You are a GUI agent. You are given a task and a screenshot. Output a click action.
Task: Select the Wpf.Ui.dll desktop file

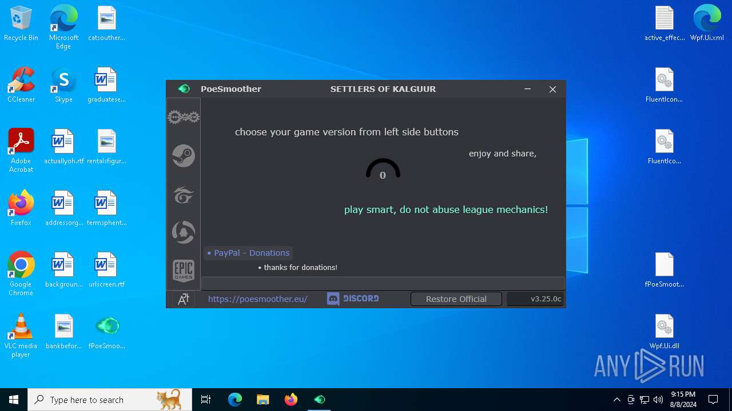[665, 332]
